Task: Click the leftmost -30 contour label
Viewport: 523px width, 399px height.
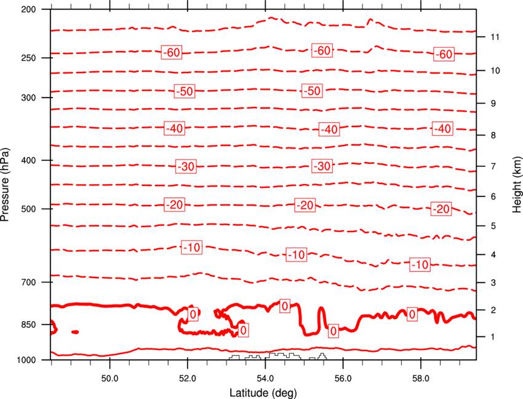Action: tap(186, 166)
